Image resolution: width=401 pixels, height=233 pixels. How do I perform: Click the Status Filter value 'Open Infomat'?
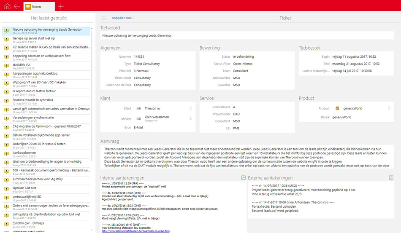tap(243, 64)
